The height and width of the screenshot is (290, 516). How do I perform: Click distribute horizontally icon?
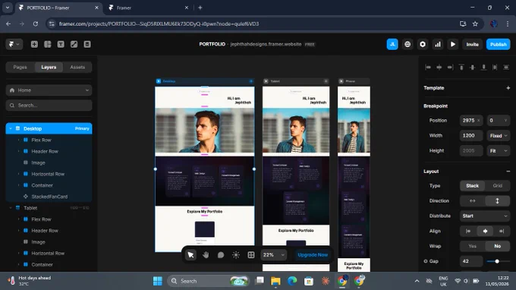[x=495, y=67]
